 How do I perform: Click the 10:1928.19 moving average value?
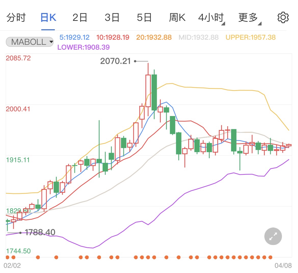pos(113,37)
